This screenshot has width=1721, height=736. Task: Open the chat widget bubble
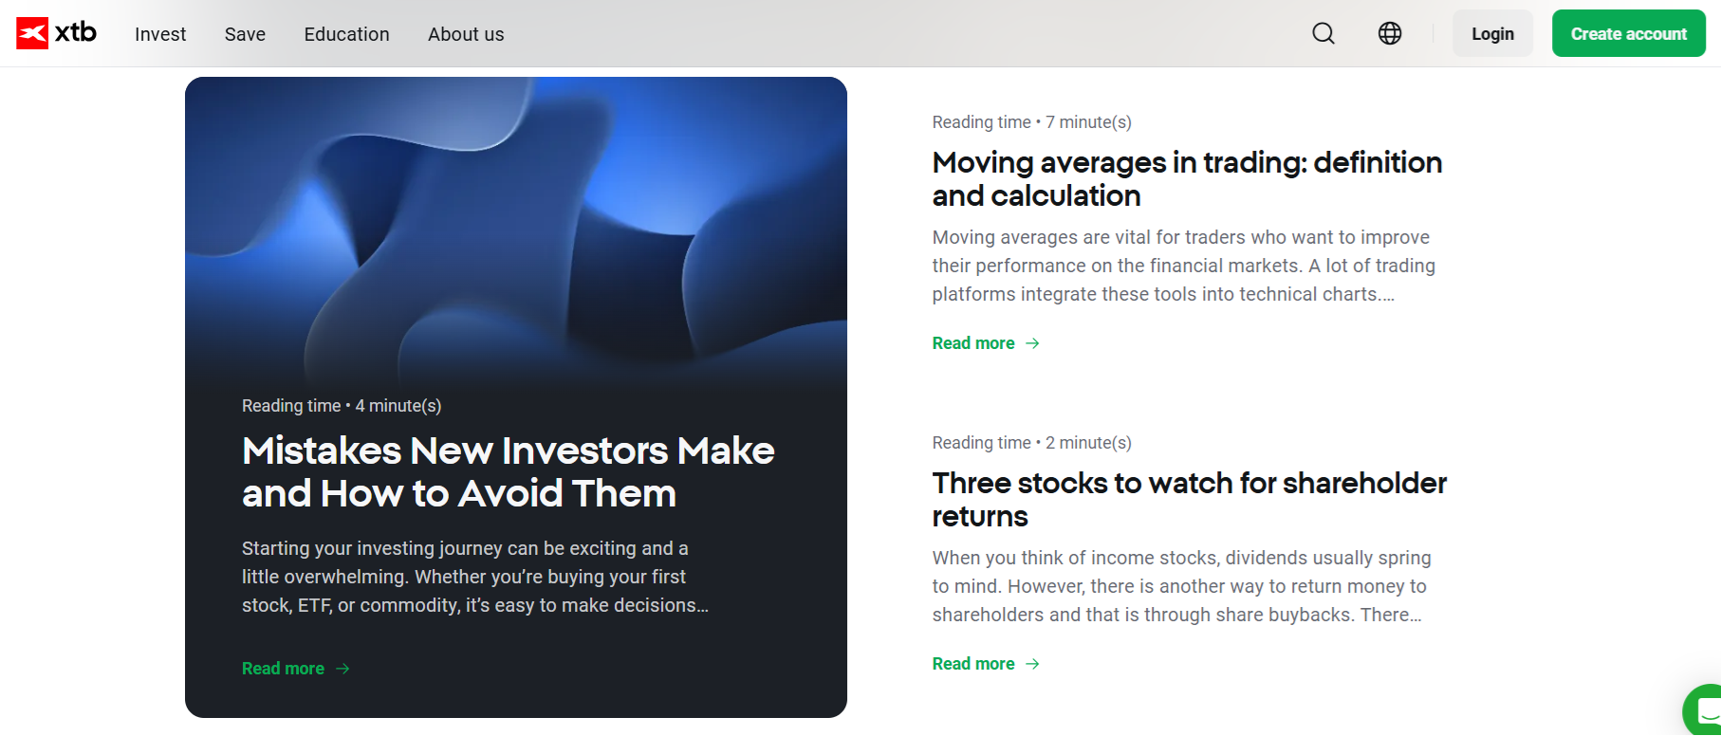click(1704, 710)
